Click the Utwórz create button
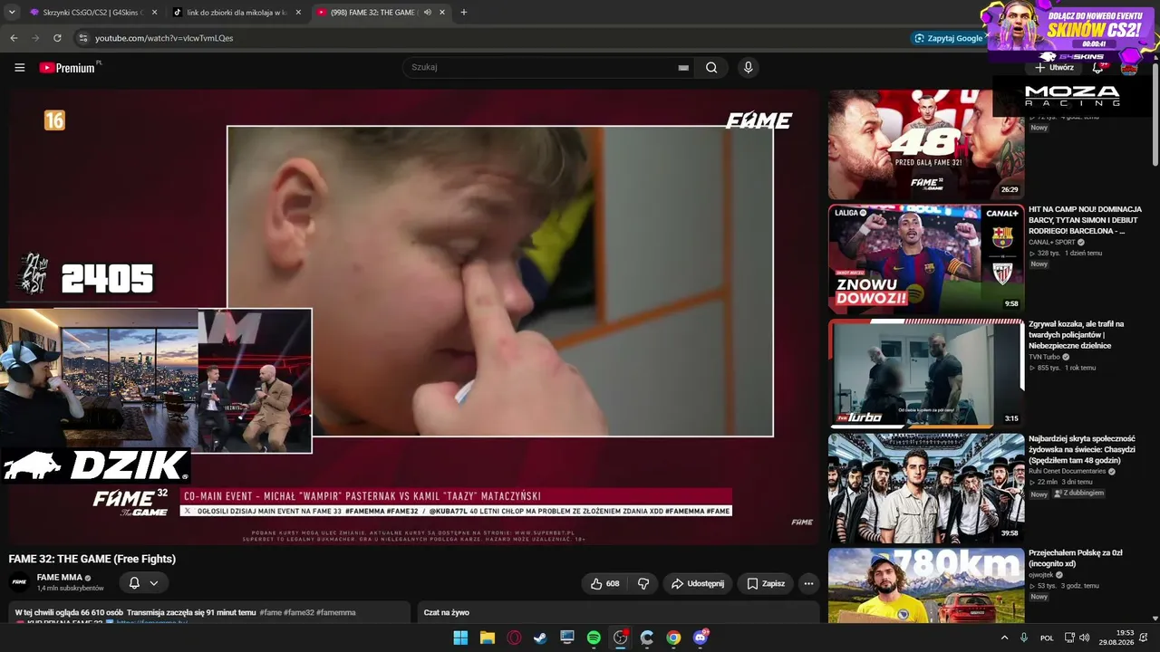 1055,68
